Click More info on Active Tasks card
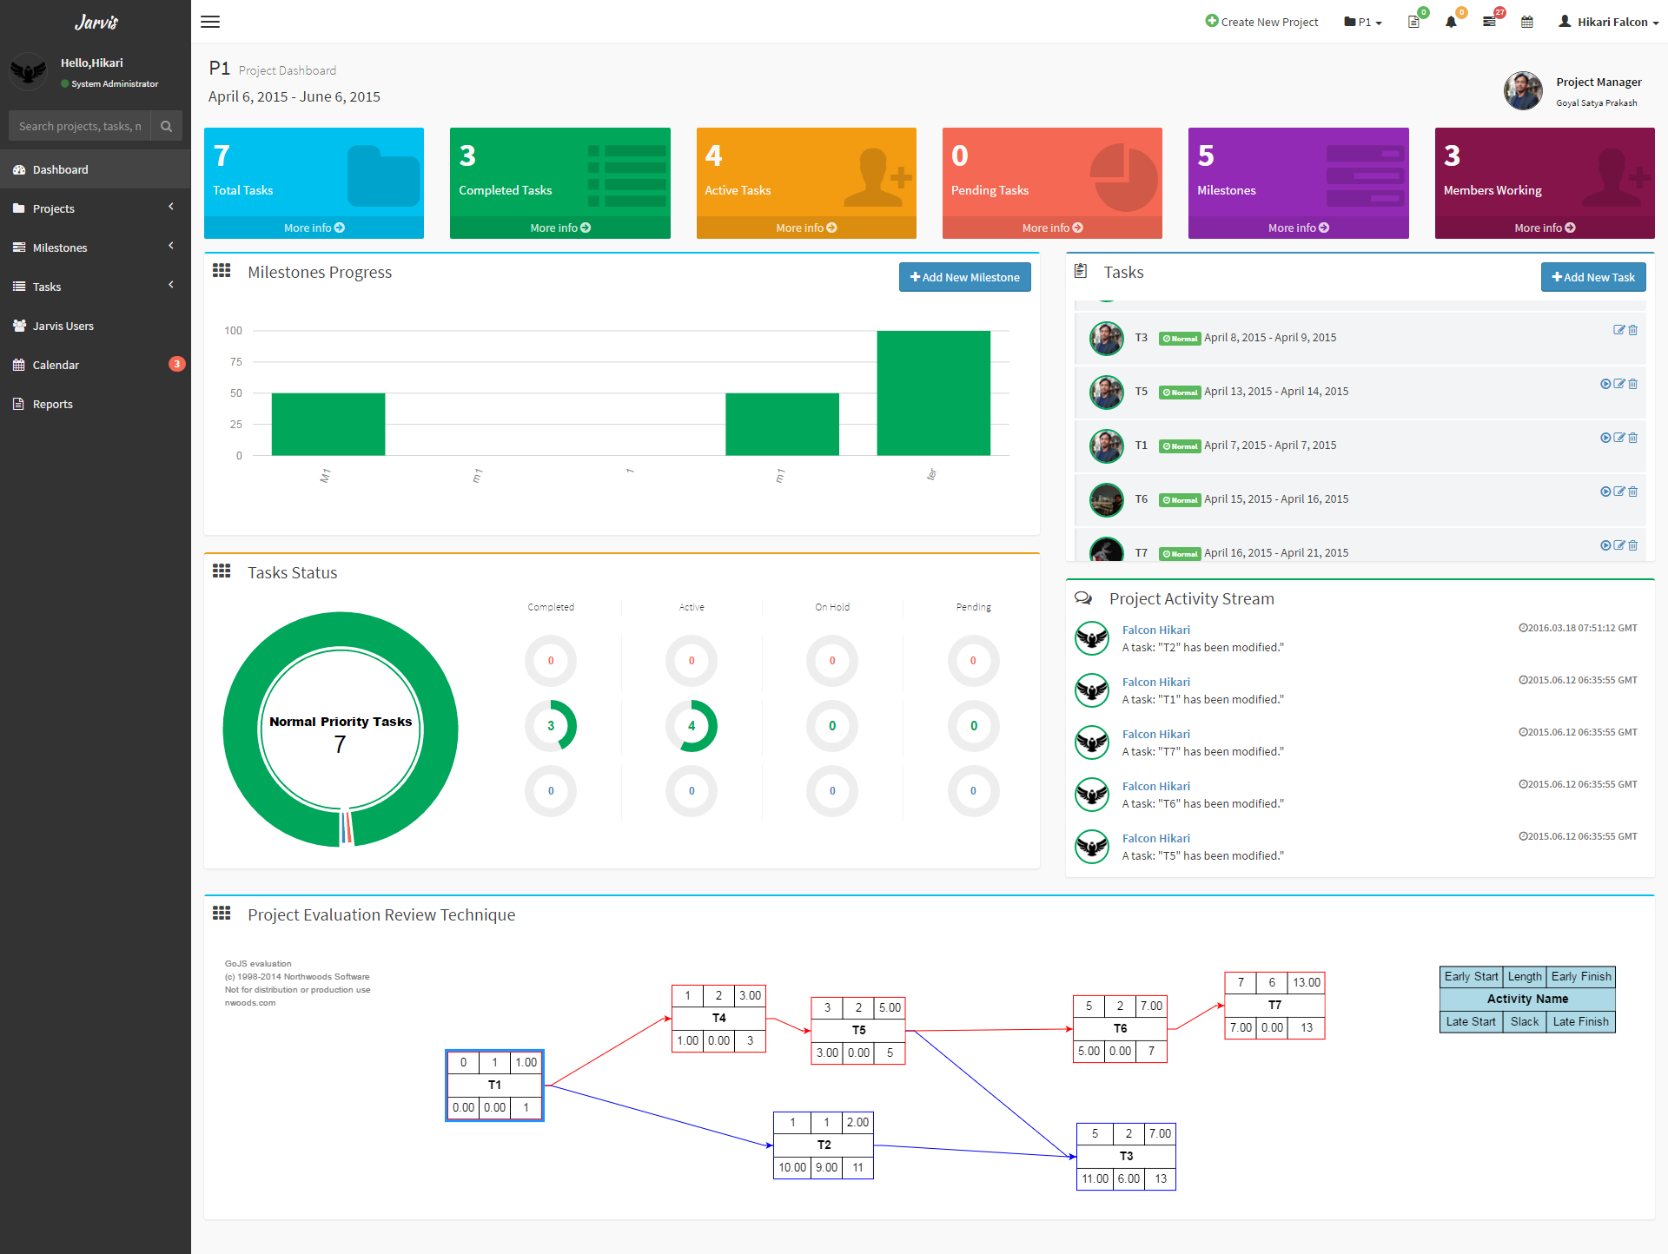 pos(805,228)
